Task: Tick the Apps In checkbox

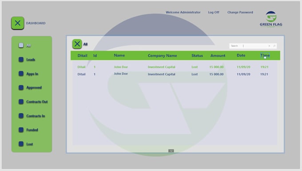Action: tap(21, 74)
